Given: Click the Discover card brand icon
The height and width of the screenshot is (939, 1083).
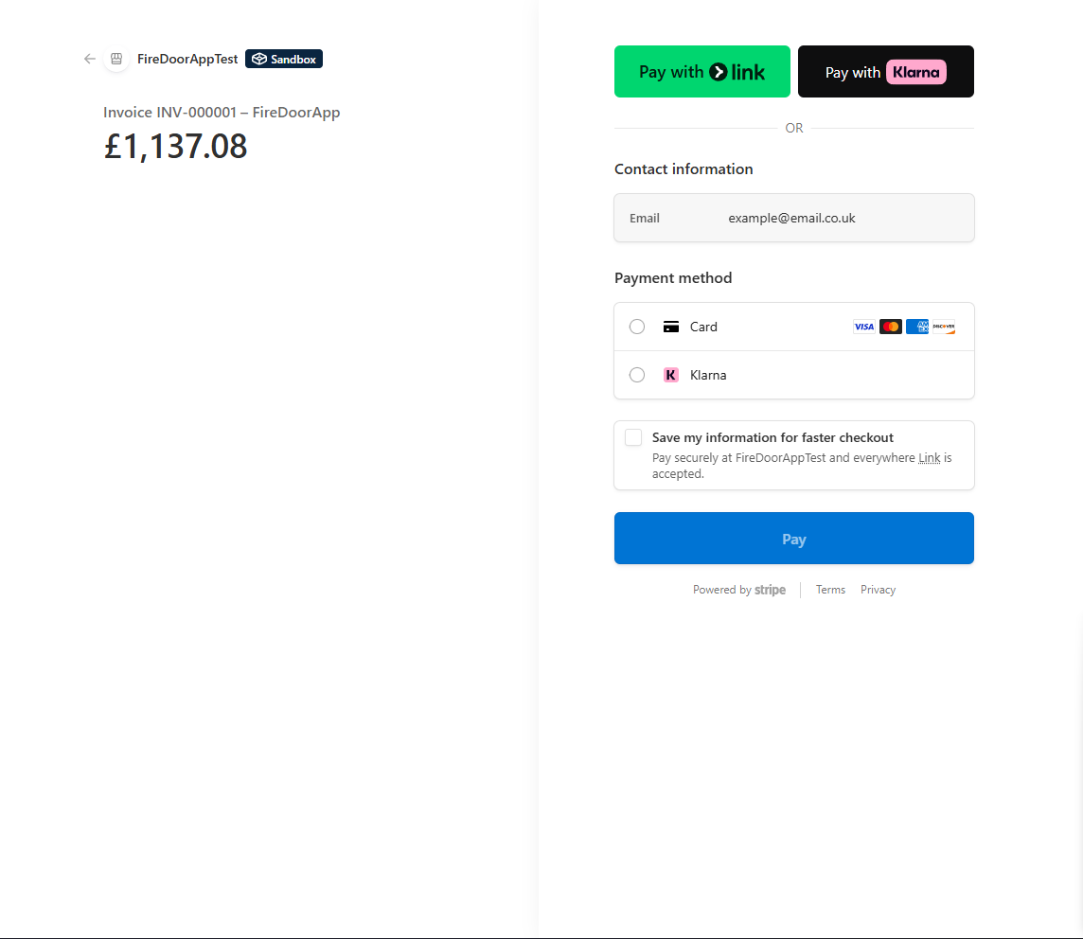Looking at the screenshot, I should click(x=944, y=326).
